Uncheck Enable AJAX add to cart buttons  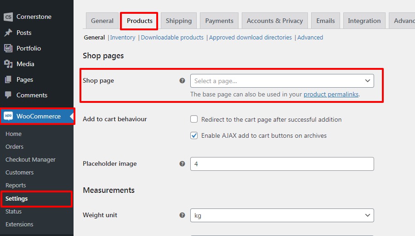(x=194, y=135)
